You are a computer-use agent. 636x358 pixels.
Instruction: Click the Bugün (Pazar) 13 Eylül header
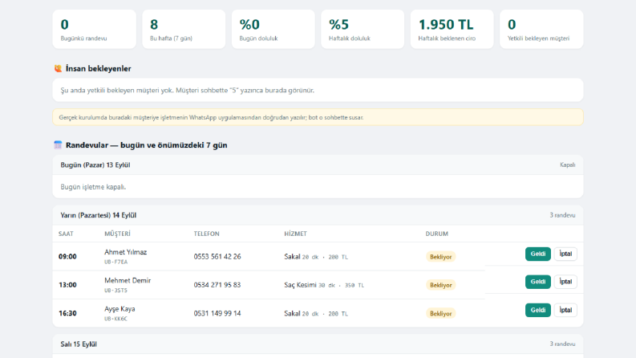[x=95, y=165]
